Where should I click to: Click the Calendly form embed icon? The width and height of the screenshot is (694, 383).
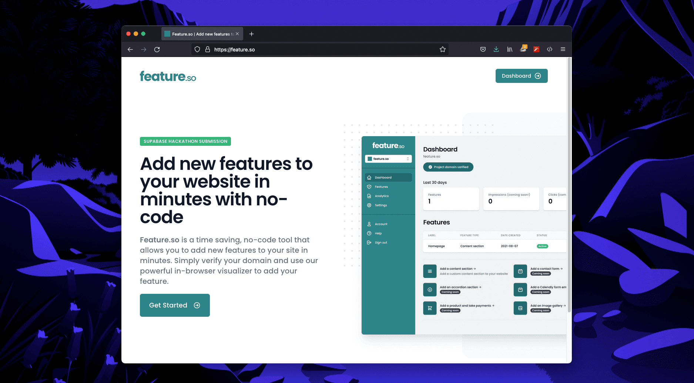tap(520, 290)
